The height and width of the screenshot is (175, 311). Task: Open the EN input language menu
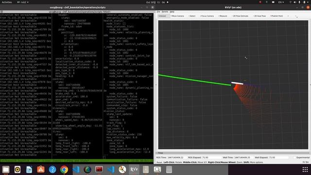pyautogui.click(x=281, y=2)
